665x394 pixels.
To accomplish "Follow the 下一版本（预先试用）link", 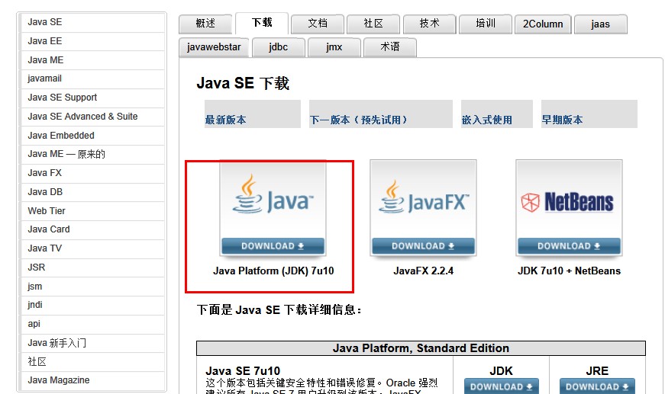I will tap(359, 120).
